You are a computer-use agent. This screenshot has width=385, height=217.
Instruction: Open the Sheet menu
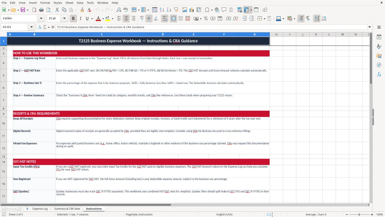click(69, 3)
